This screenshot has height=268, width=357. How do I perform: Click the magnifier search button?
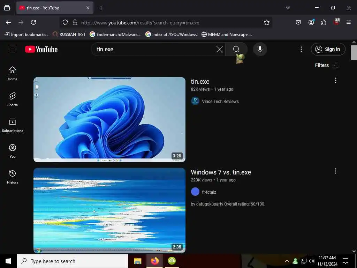point(236,49)
